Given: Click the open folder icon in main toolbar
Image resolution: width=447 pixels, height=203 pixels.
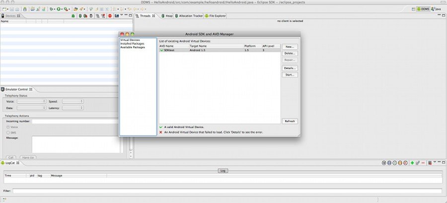Looking at the screenshot, I should point(75,9).
